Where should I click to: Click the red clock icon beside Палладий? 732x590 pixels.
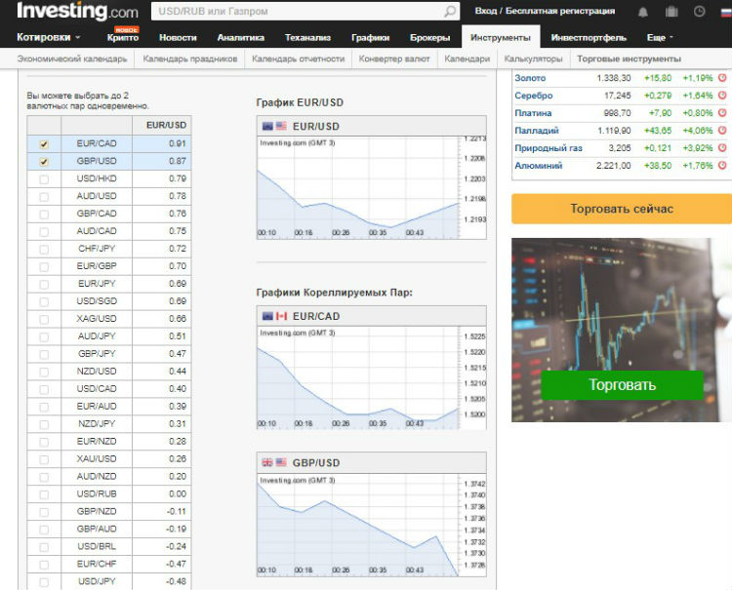[x=722, y=131]
